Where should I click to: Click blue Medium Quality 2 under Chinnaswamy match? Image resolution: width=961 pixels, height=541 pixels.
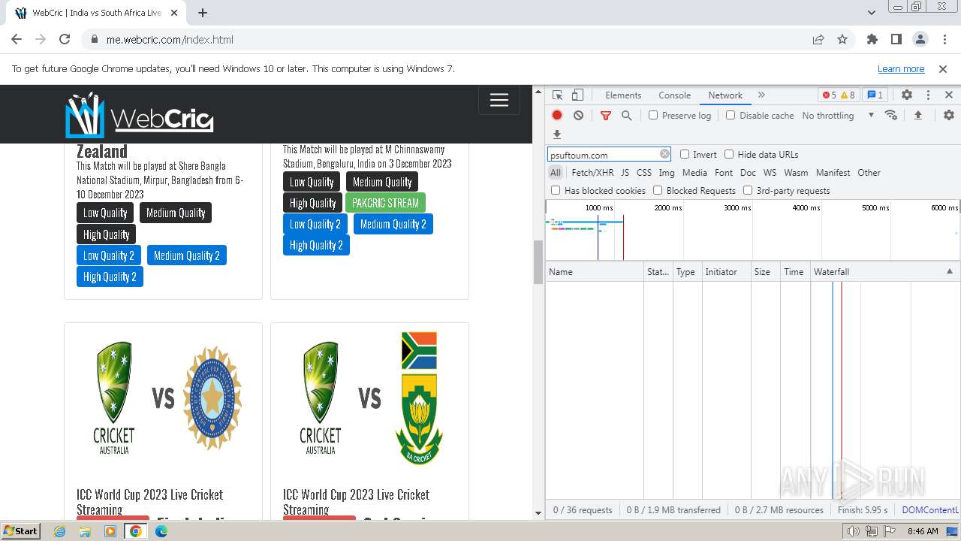393,224
